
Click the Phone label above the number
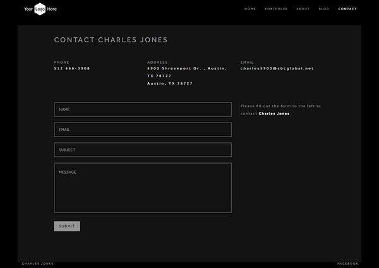pos(62,62)
